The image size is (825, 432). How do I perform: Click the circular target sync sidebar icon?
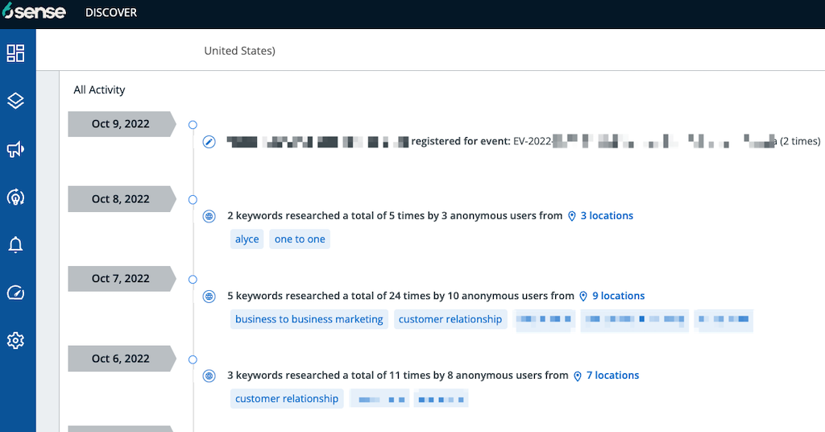coord(16,197)
